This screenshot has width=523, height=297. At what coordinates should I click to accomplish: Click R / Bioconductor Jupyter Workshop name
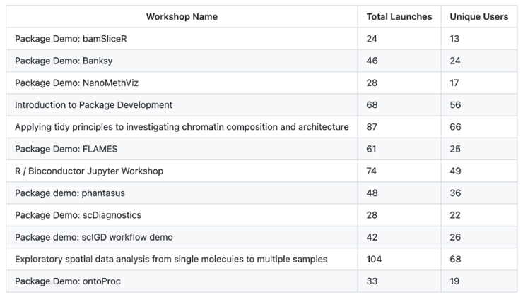click(x=89, y=171)
